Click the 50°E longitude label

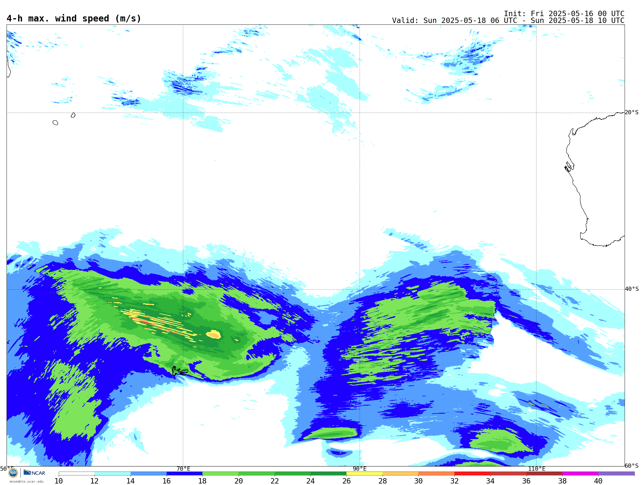point(7,469)
